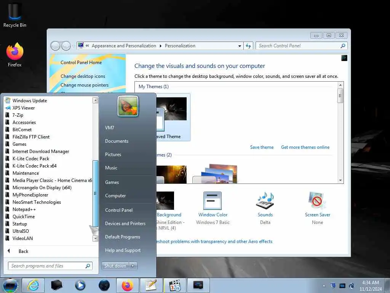390x293 pixels.
Task: Open Default Programs in Start menu
Action: pos(123,237)
